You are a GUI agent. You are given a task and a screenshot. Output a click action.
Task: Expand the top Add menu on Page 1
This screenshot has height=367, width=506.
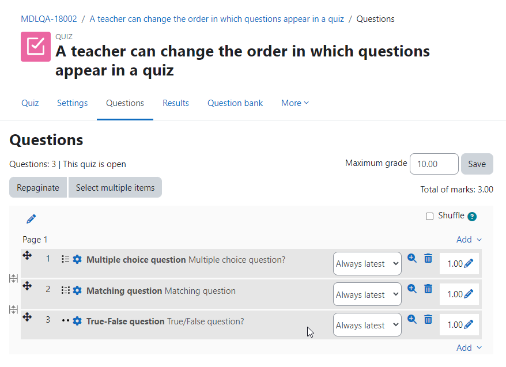point(469,240)
